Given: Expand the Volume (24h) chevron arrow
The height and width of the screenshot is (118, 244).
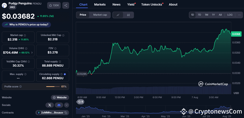Looking at the screenshot, I should pyautogui.click(x=32, y=53).
